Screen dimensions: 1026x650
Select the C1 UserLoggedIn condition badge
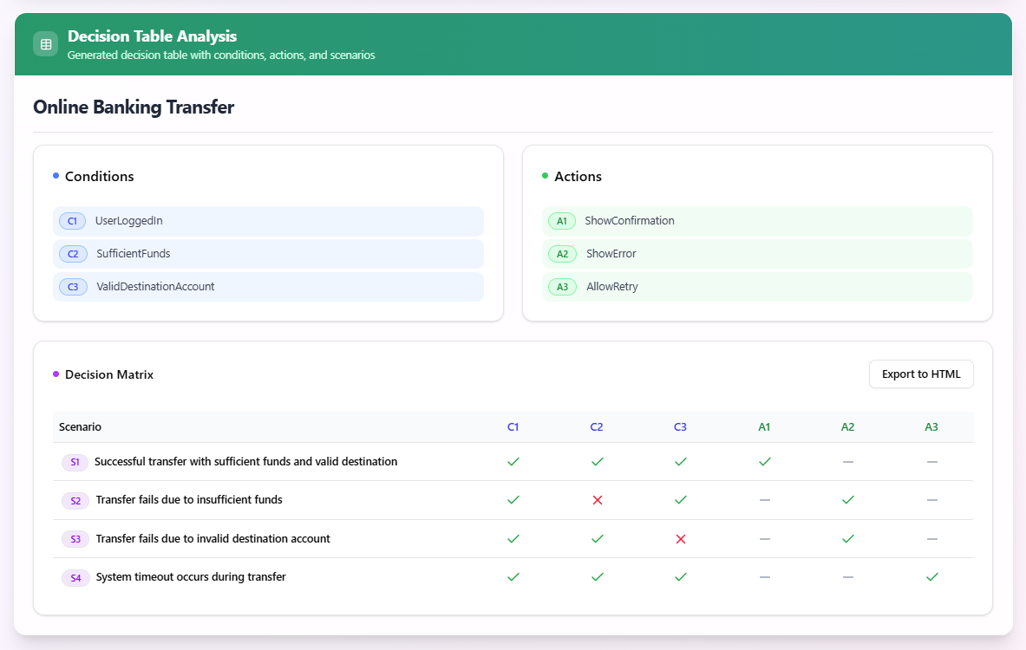coord(73,221)
